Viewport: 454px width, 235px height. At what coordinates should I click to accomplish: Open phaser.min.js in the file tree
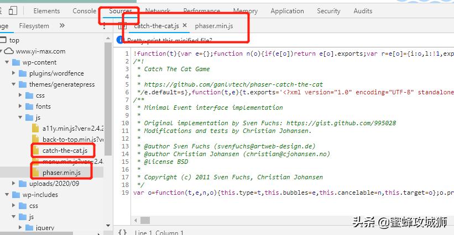pos(62,173)
